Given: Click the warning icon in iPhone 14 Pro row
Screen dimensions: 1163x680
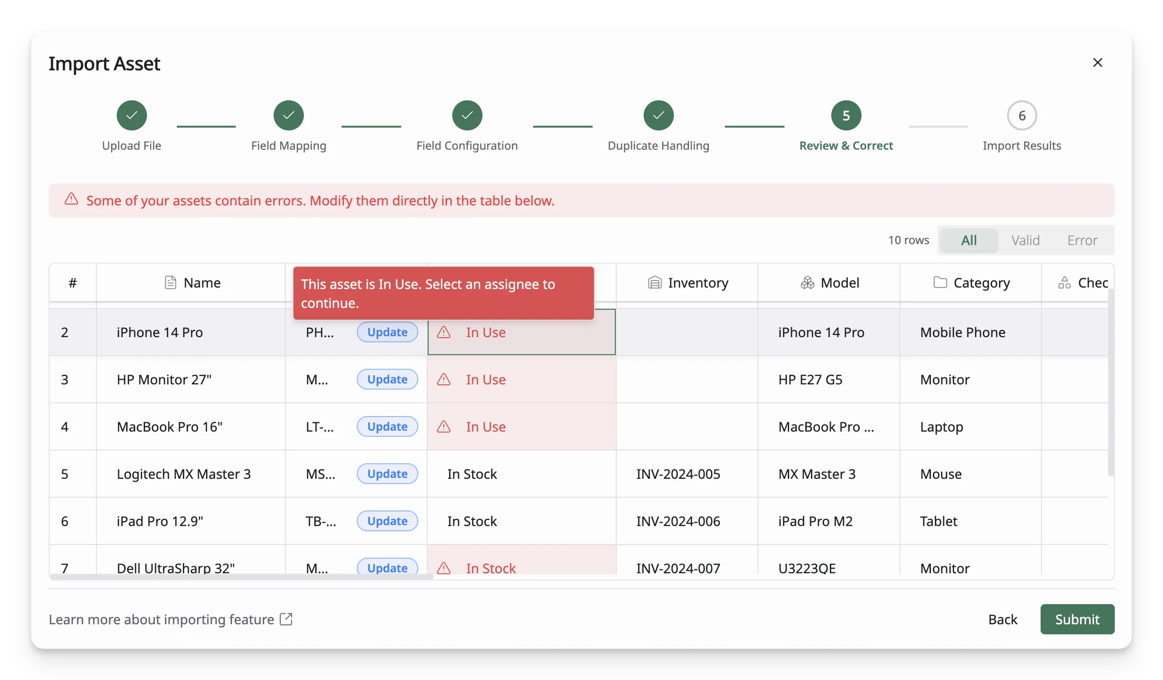Looking at the screenshot, I should [x=444, y=332].
